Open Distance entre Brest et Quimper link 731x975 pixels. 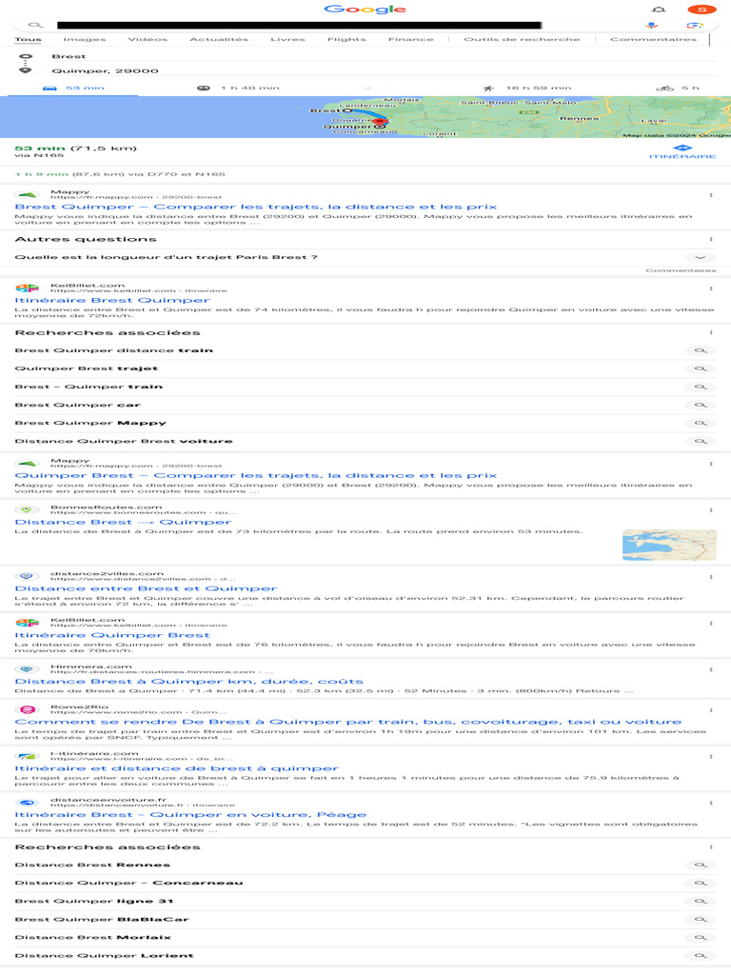click(x=146, y=588)
